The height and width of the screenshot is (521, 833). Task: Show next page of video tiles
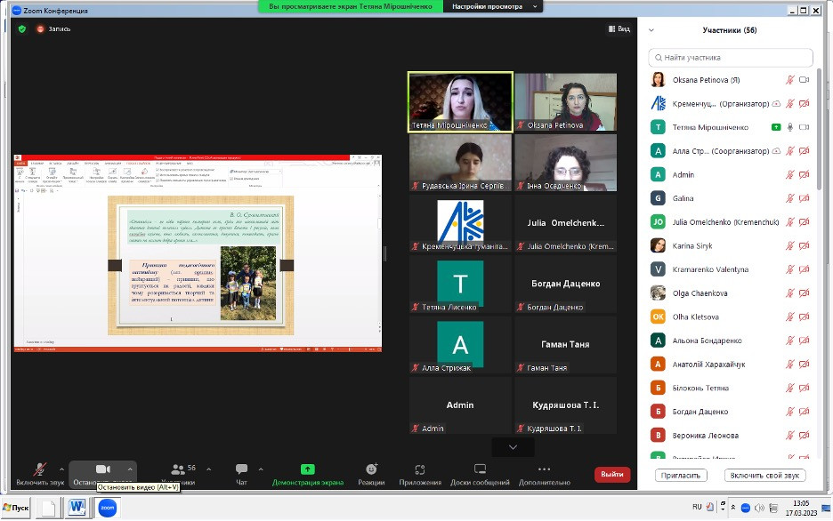point(513,447)
